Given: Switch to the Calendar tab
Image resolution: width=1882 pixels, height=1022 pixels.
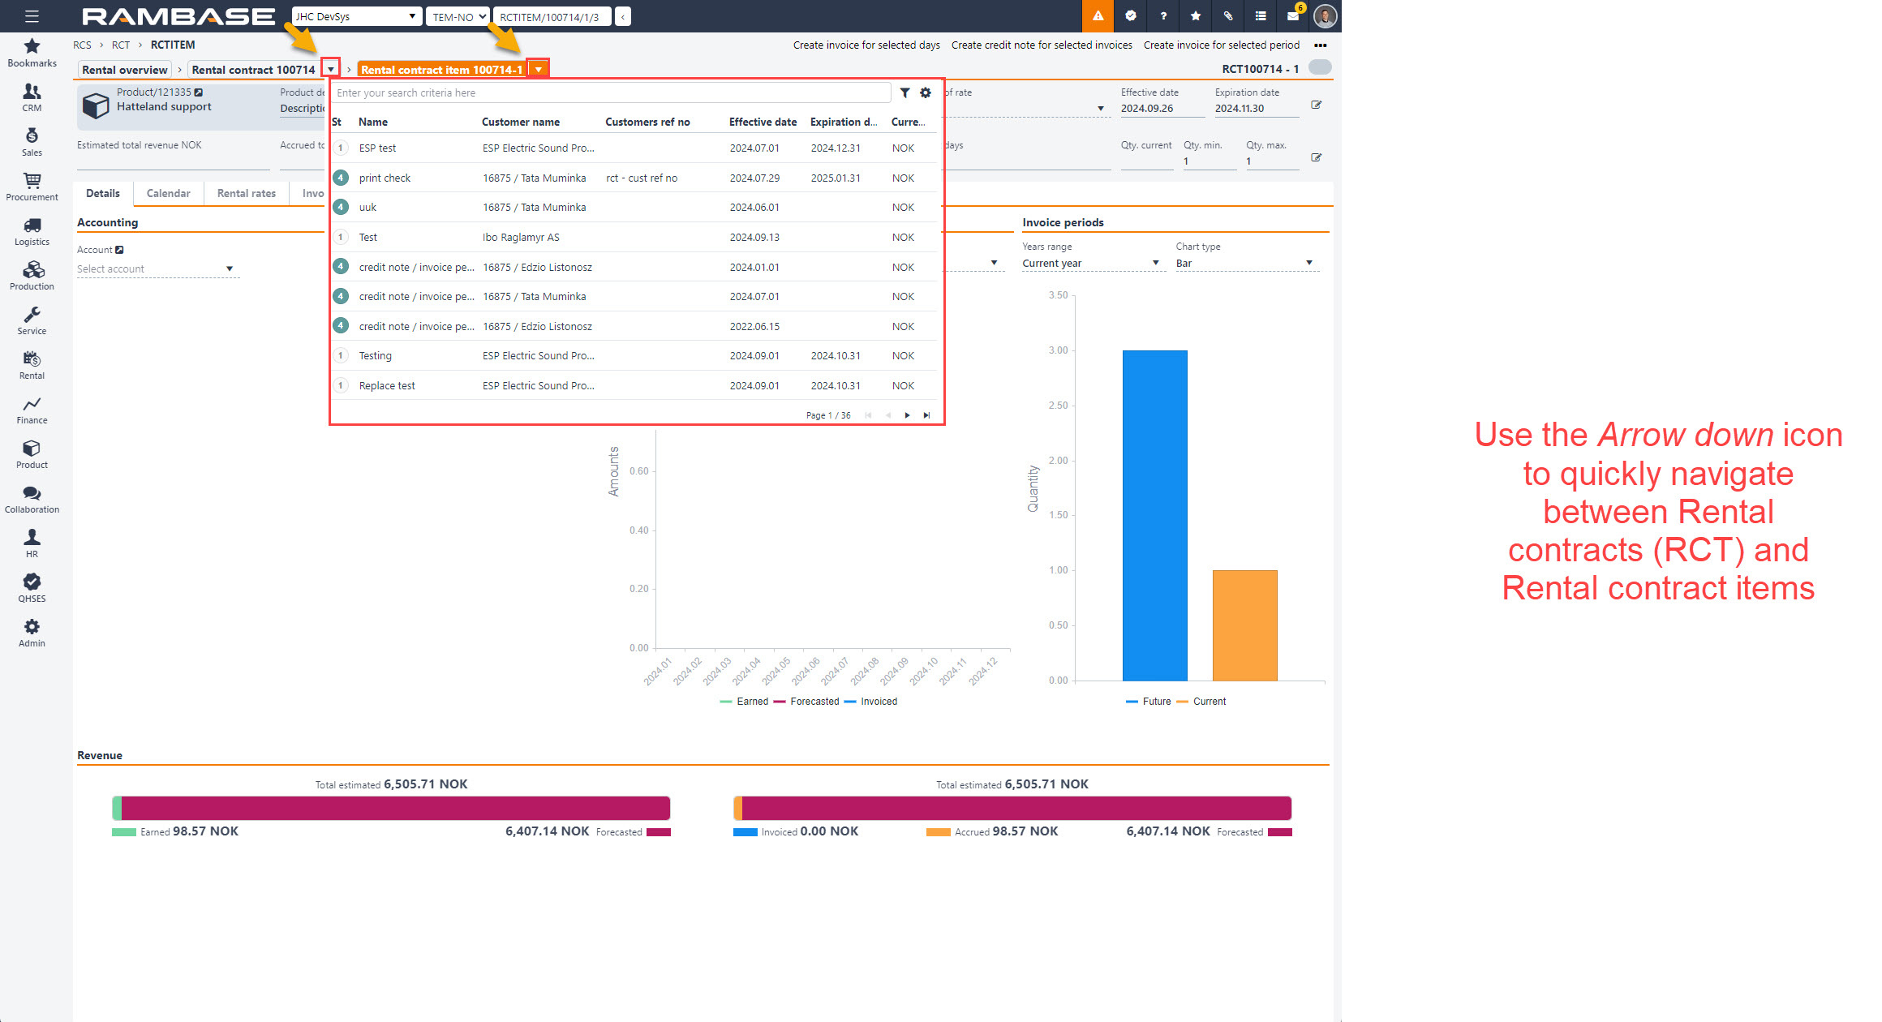Looking at the screenshot, I should 168,193.
